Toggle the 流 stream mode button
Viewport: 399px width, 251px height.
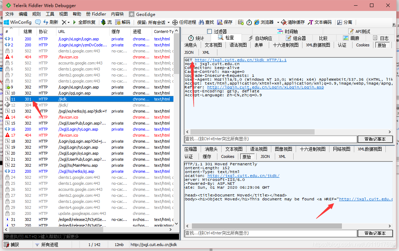106,22
